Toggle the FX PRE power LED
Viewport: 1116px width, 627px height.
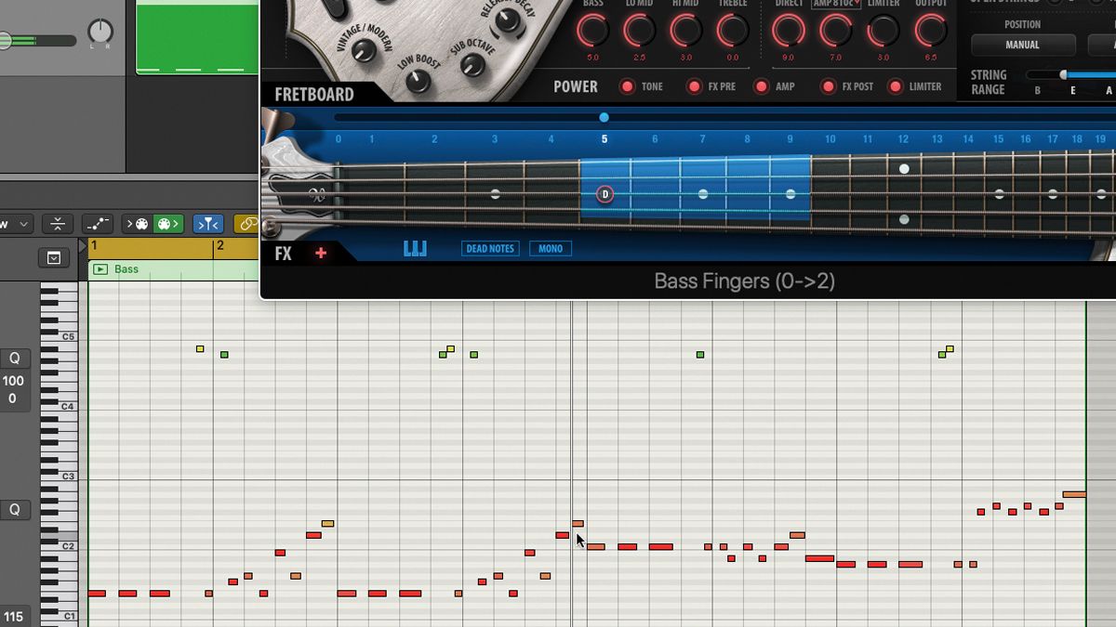click(693, 86)
